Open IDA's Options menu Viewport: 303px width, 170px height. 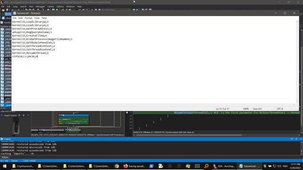coord(60,7)
